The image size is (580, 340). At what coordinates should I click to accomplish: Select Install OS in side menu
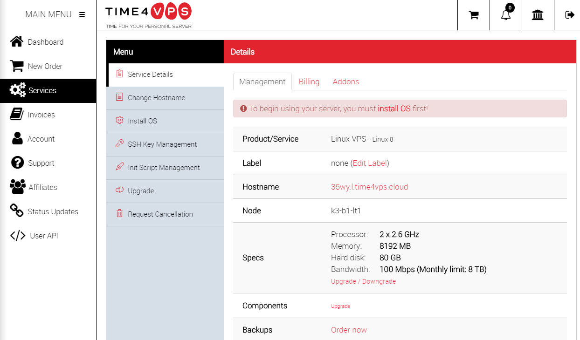[x=165, y=121]
